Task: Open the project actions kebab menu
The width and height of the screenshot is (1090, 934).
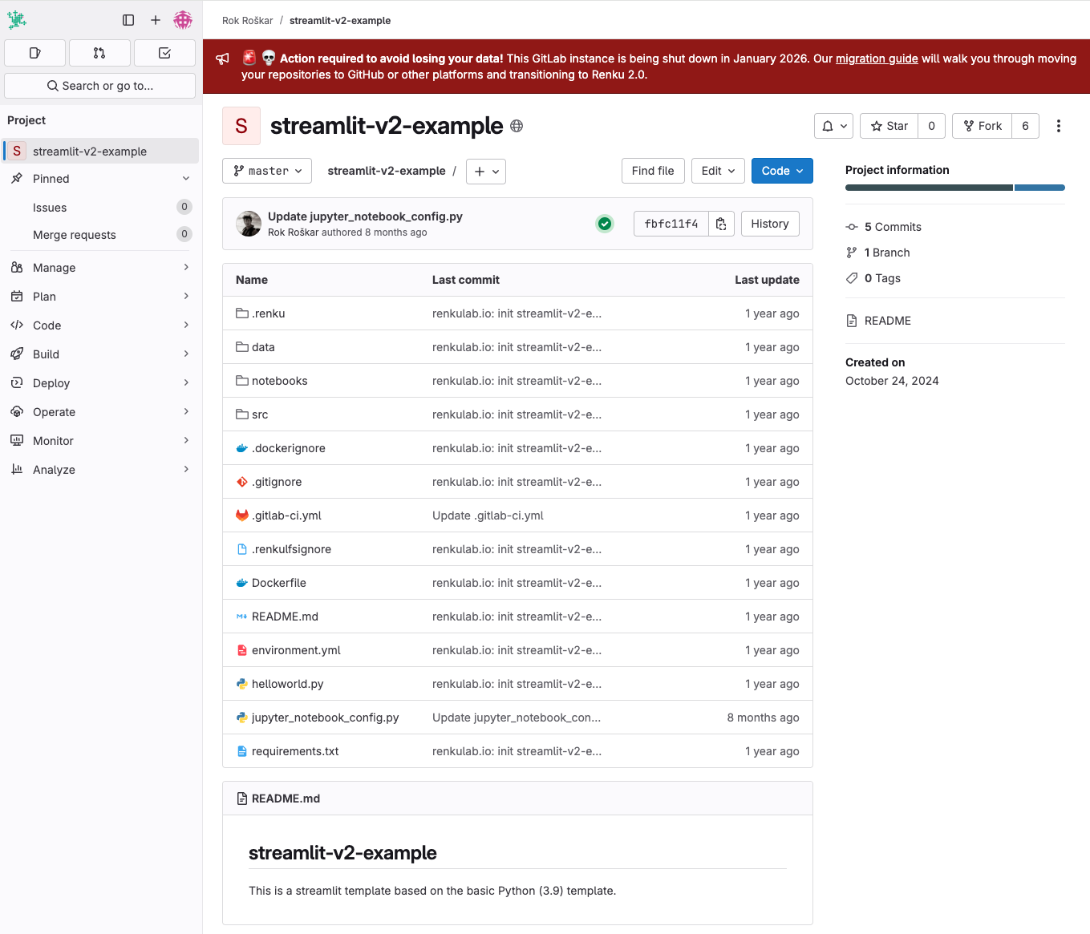Action: click(x=1059, y=126)
